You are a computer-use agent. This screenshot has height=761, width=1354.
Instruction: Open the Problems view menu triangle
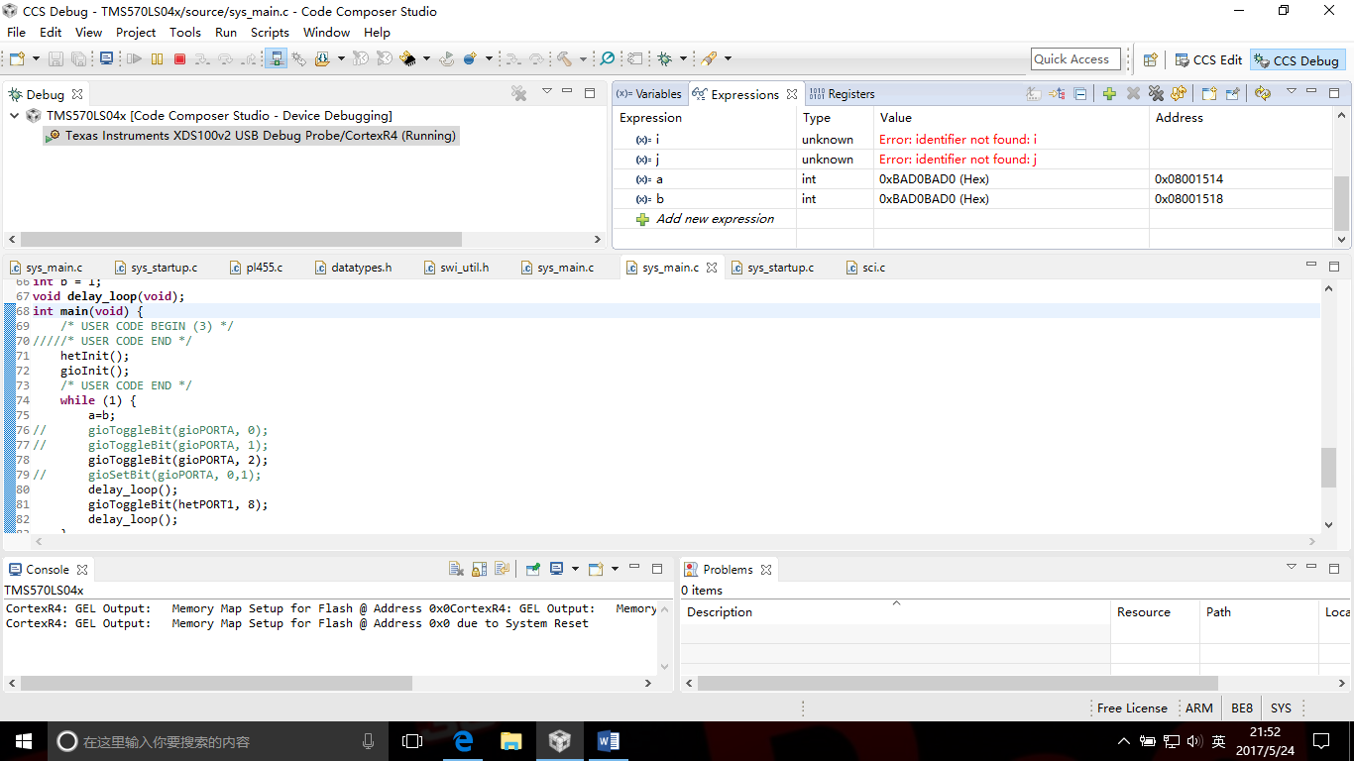pos(1291,567)
